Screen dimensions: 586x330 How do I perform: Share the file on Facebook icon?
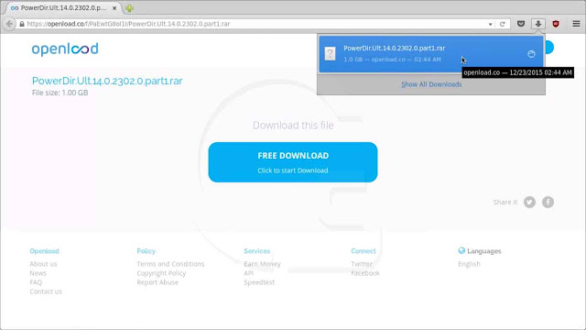548,202
